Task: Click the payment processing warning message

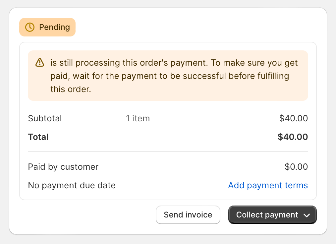Action: 170,76
